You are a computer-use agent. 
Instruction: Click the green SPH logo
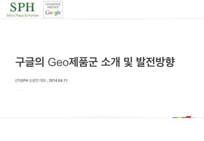coord(22,7)
